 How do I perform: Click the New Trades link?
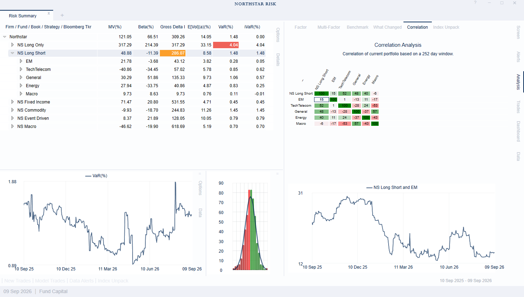(x=17, y=281)
